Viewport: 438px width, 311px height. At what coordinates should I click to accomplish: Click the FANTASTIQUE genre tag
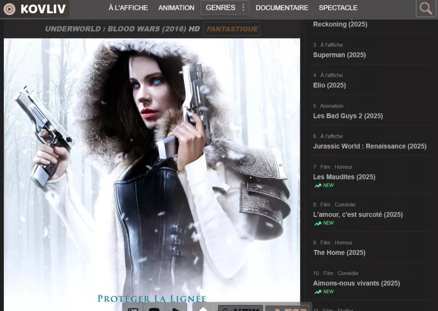[x=232, y=29]
